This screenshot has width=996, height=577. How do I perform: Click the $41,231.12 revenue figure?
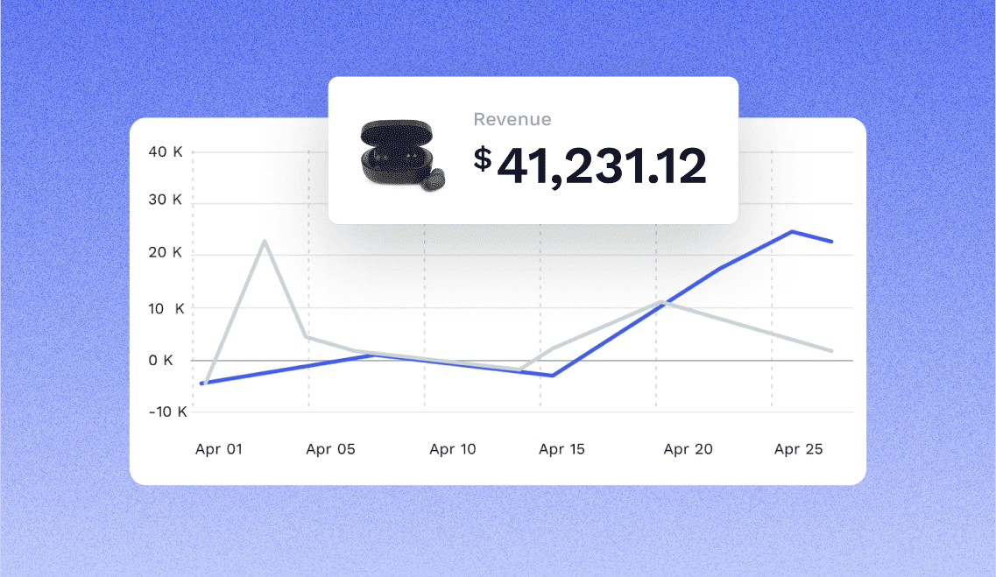590,165
